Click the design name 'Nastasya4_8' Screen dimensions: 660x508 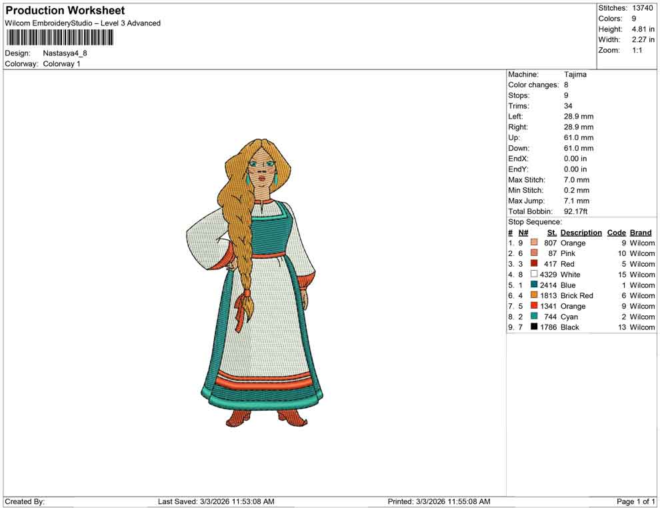65,53
